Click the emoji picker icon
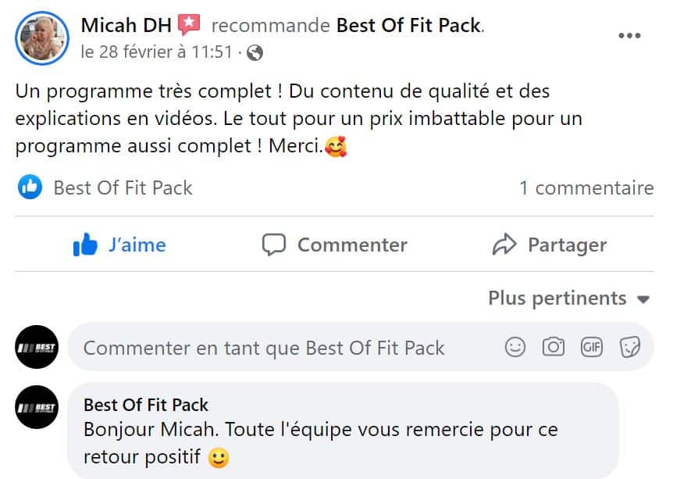673x479 pixels. [x=515, y=347]
